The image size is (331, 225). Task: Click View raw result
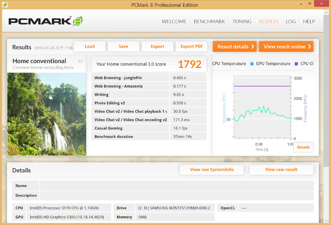pyautogui.click(x=281, y=170)
